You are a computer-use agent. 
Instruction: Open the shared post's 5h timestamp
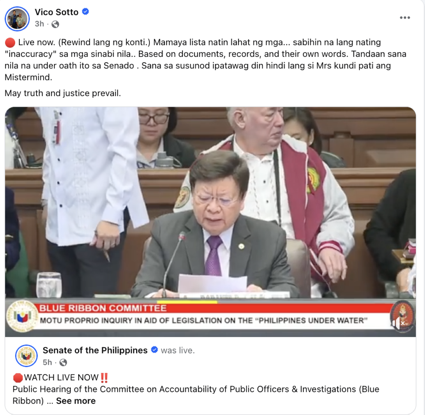47,362
